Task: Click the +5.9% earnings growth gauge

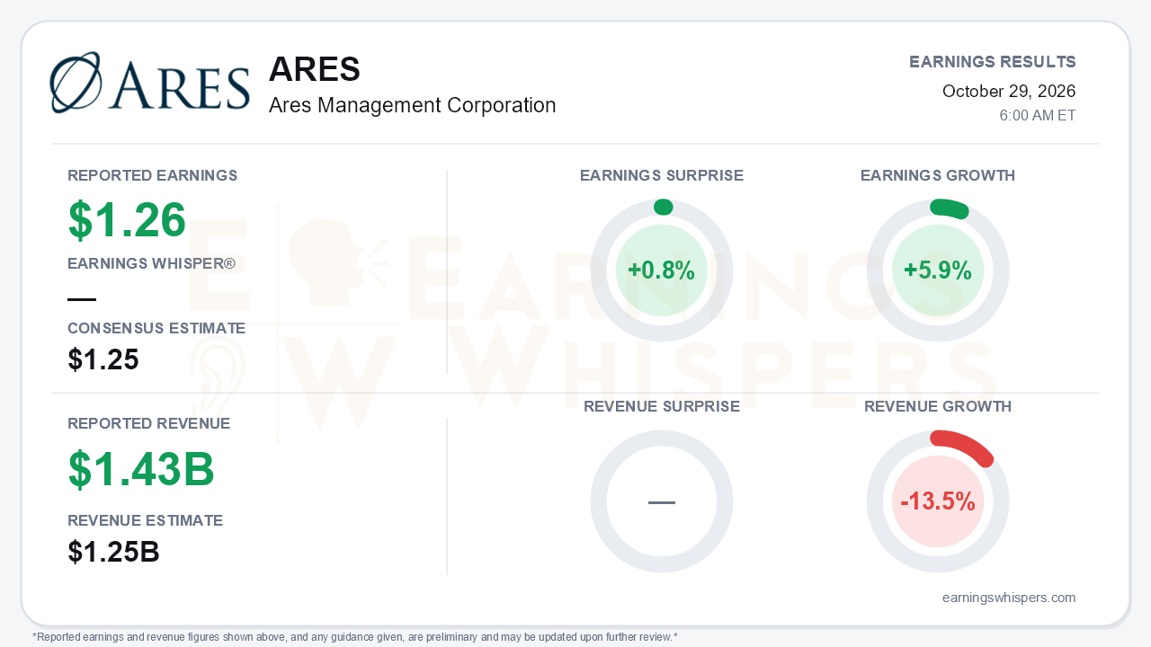Action: [x=938, y=270]
